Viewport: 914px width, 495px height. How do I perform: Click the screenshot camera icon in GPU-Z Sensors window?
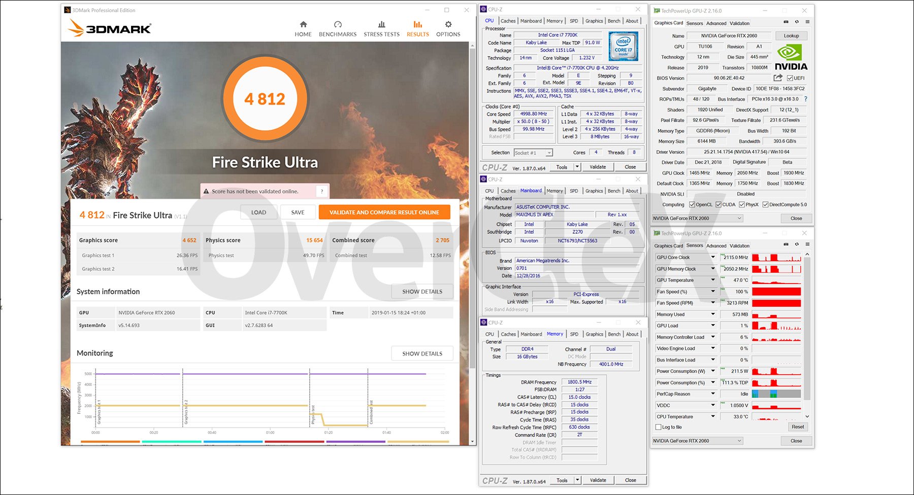786,244
